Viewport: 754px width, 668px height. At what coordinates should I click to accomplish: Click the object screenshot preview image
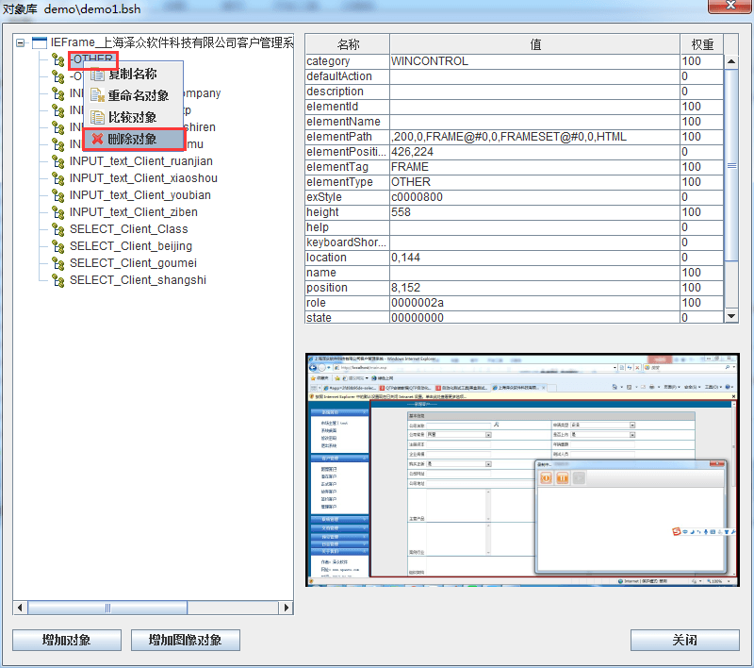pyautogui.click(x=522, y=470)
